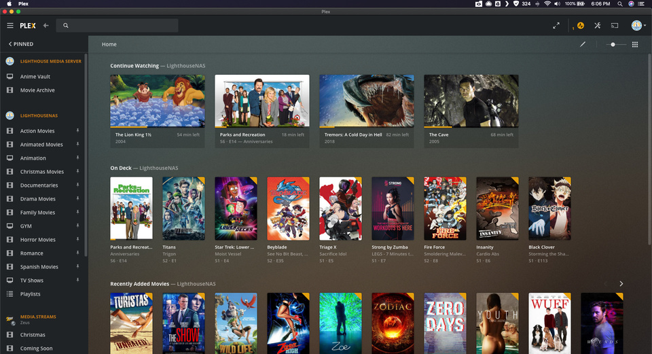Open the grid view options icon
652x354 pixels.
click(635, 44)
